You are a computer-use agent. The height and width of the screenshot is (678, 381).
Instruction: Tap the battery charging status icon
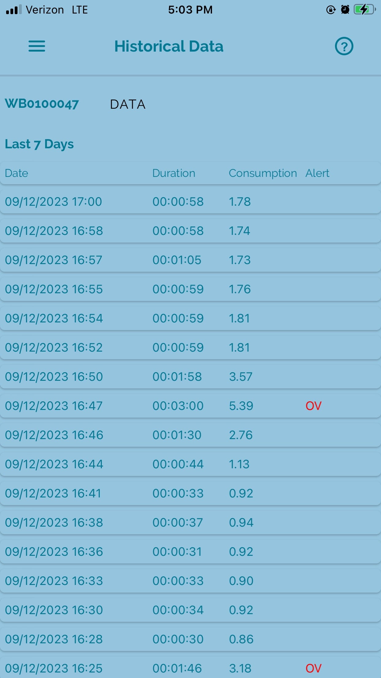point(364,10)
